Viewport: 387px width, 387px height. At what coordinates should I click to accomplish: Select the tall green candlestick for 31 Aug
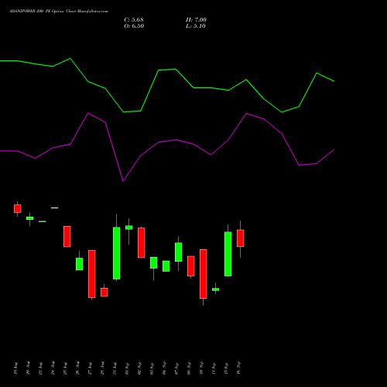point(117,253)
